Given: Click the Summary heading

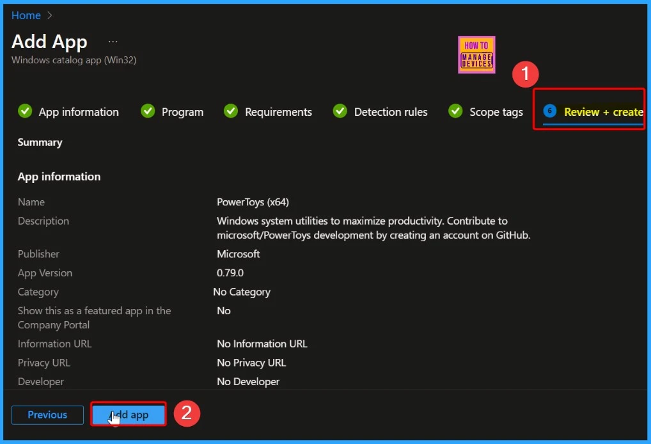Looking at the screenshot, I should (40, 143).
